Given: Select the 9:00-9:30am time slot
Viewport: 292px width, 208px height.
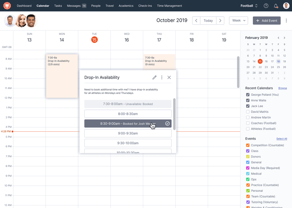Looking at the screenshot, I should click(128, 133).
